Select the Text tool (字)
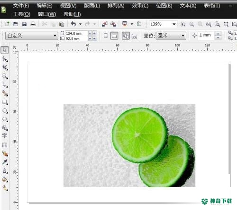Viewport: 237px width, 210px height. point(5,136)
